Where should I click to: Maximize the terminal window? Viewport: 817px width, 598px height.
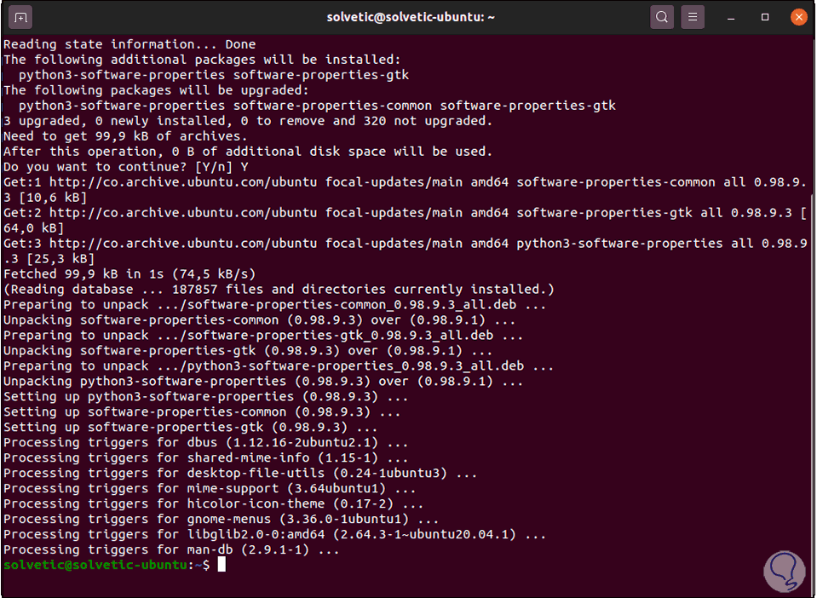(x=765, y=16)
